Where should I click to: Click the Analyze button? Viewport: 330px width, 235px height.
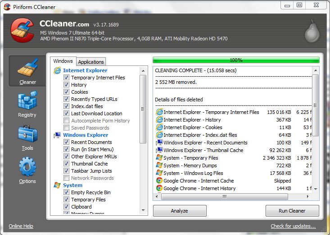click(180, 211)
